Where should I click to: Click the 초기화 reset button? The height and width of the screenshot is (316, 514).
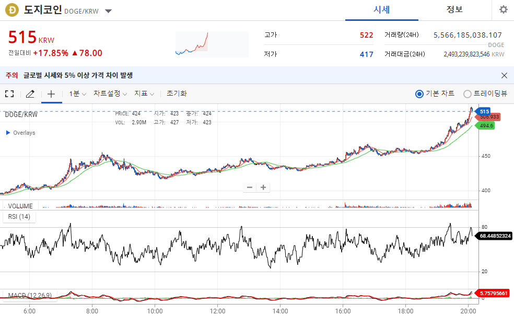point(177,93)
